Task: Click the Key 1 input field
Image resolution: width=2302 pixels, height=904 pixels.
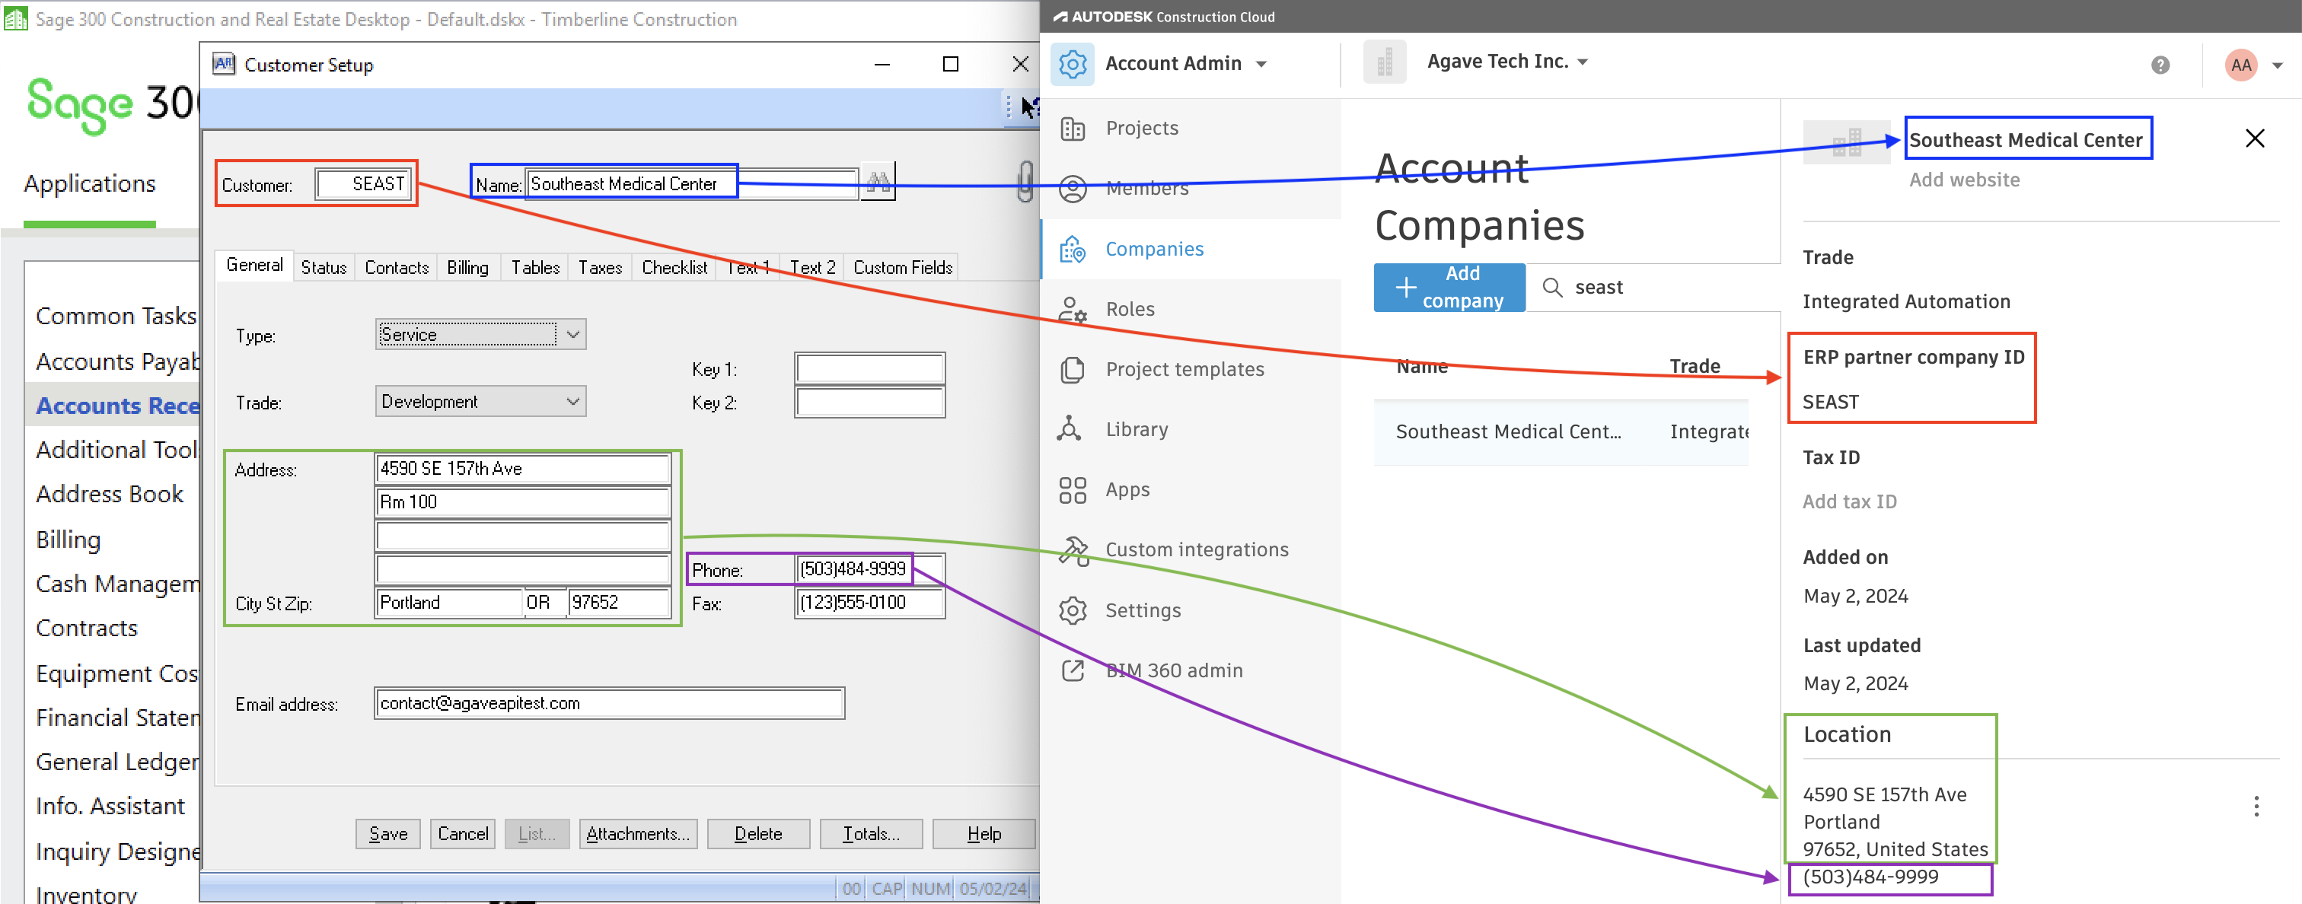Action: point(869,369)
